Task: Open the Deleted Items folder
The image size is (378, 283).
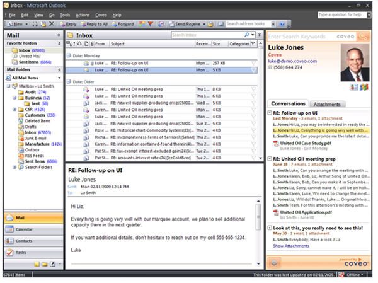Action: coord(34,121)
